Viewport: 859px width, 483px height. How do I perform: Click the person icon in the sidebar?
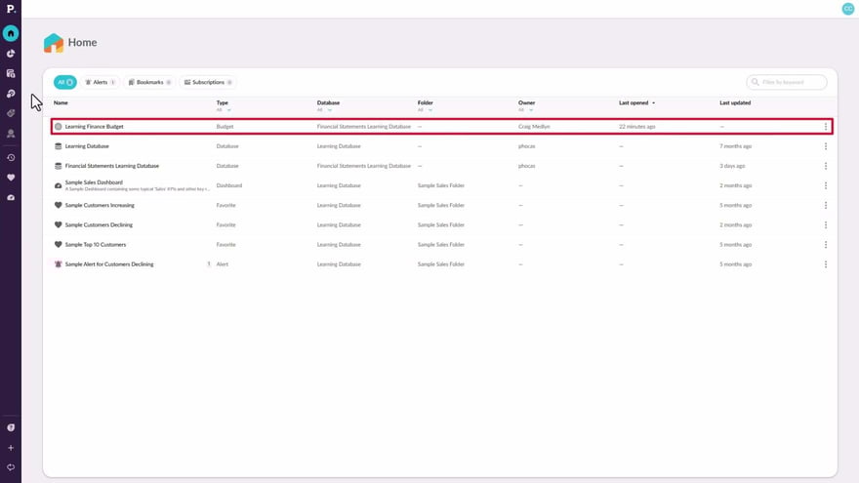[x=11, y=134]
